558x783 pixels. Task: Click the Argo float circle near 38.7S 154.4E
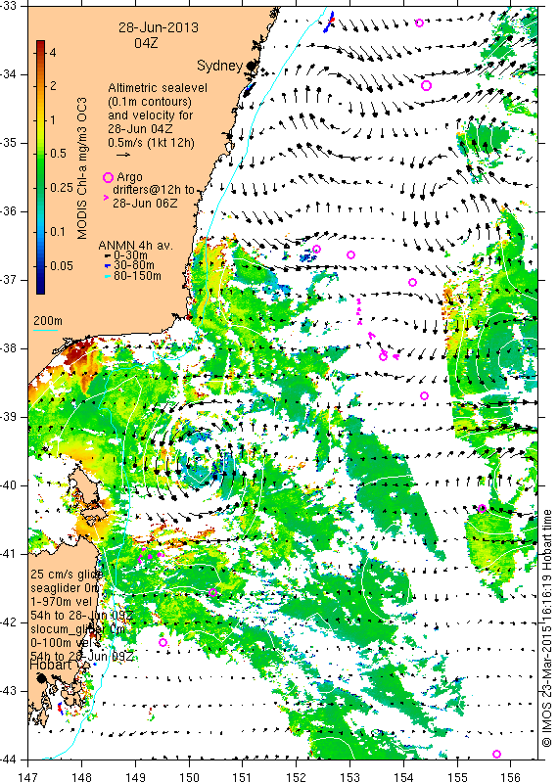(424, 396)
